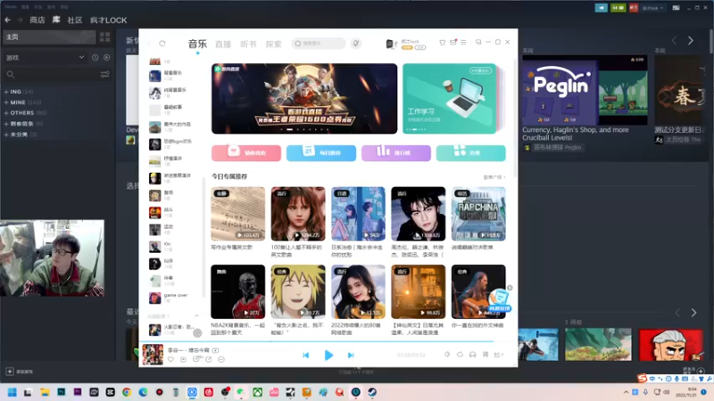Click the pink guess-you-like button

pos(246,152)
